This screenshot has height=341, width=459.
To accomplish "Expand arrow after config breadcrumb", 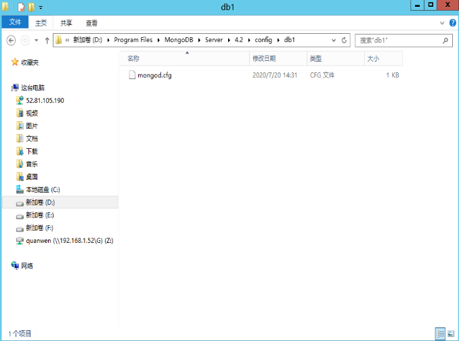I will coord(278,40).
